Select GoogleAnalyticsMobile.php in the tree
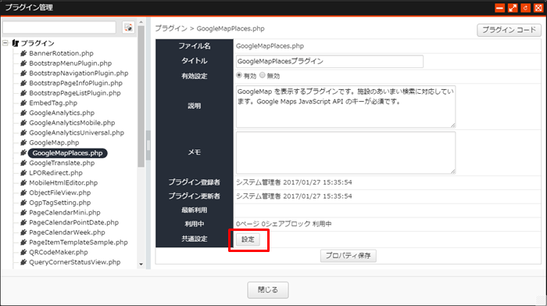 click(x=72, y=123)
